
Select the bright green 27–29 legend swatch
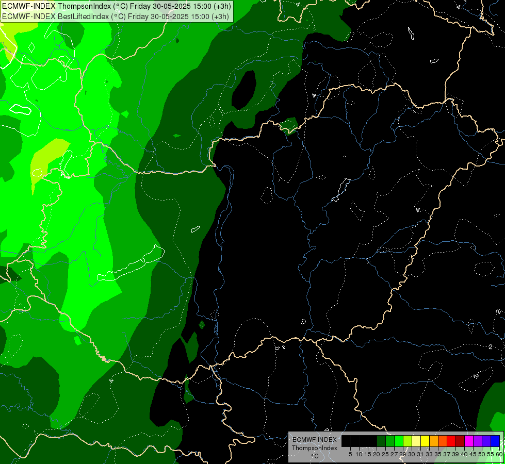(399, 441)
